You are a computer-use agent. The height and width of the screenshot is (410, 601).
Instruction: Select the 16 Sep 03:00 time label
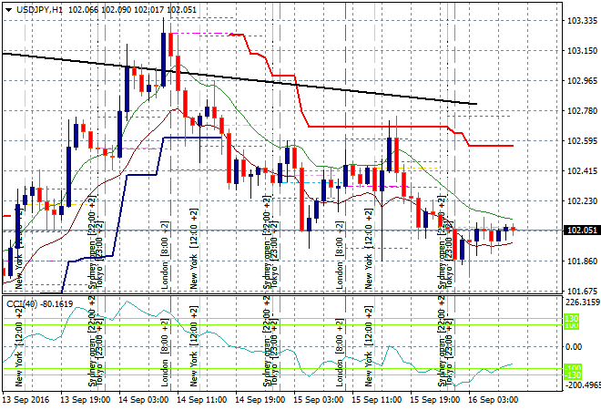(493, 400)
